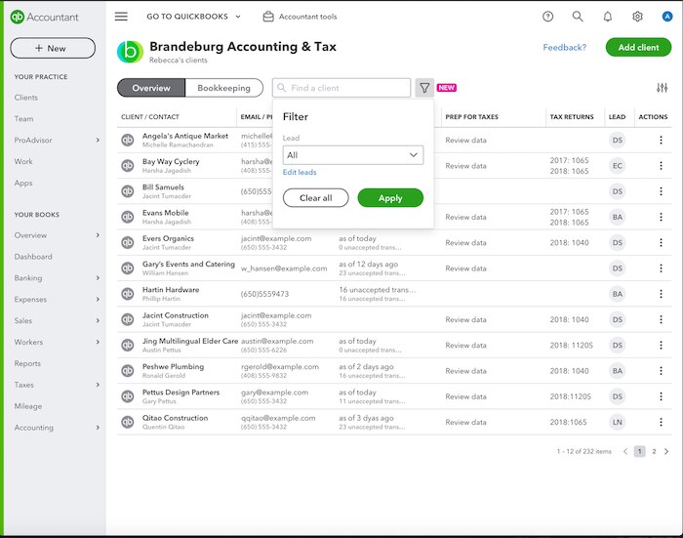
Task: Click the filter funnel icon
Action: click(x=424, y=88)
